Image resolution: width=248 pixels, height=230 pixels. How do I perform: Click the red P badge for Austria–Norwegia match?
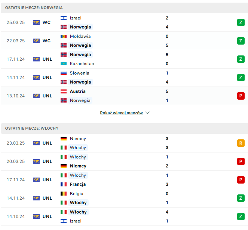tap(241, 96)
